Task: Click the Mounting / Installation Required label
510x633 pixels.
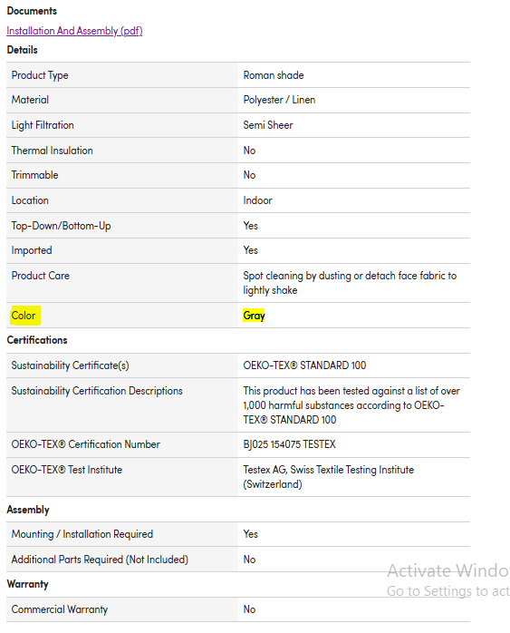Action: [x=82, y=534]
